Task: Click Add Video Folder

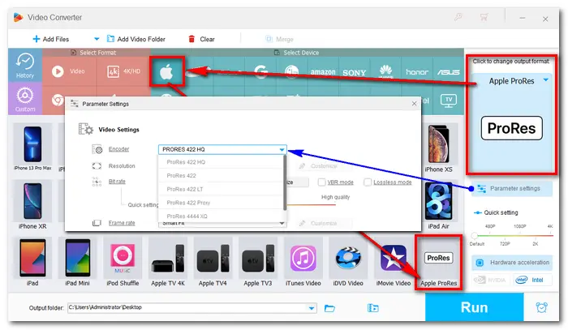Action: [x=136, y=39]
